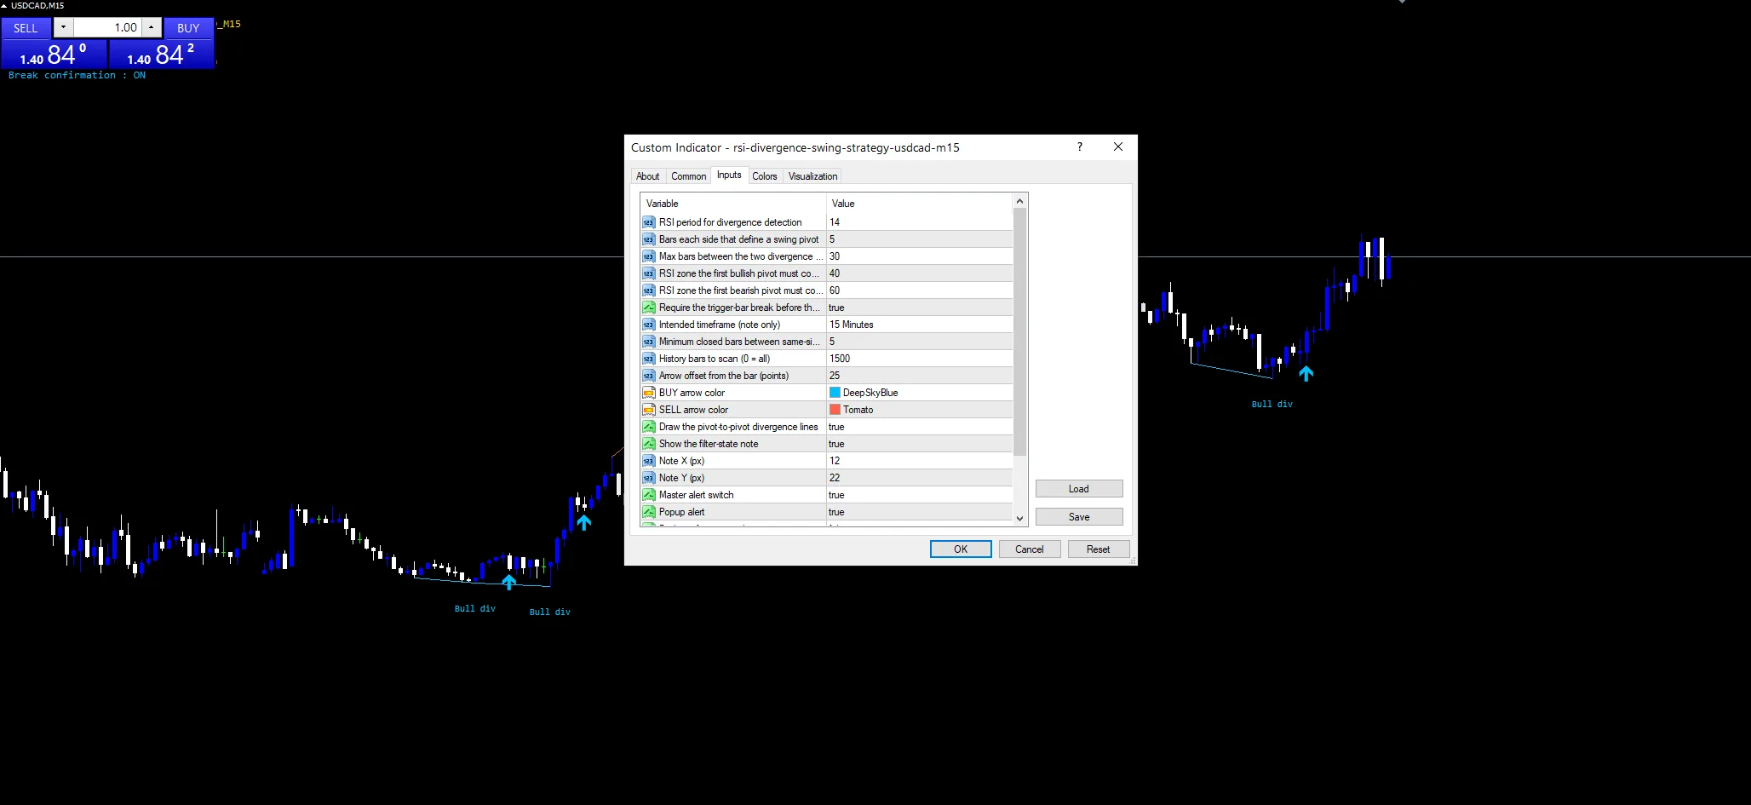Toggle Require trigger-bar break value true
Viewport: 1751px width, 805px height.
tap(919, 308)
